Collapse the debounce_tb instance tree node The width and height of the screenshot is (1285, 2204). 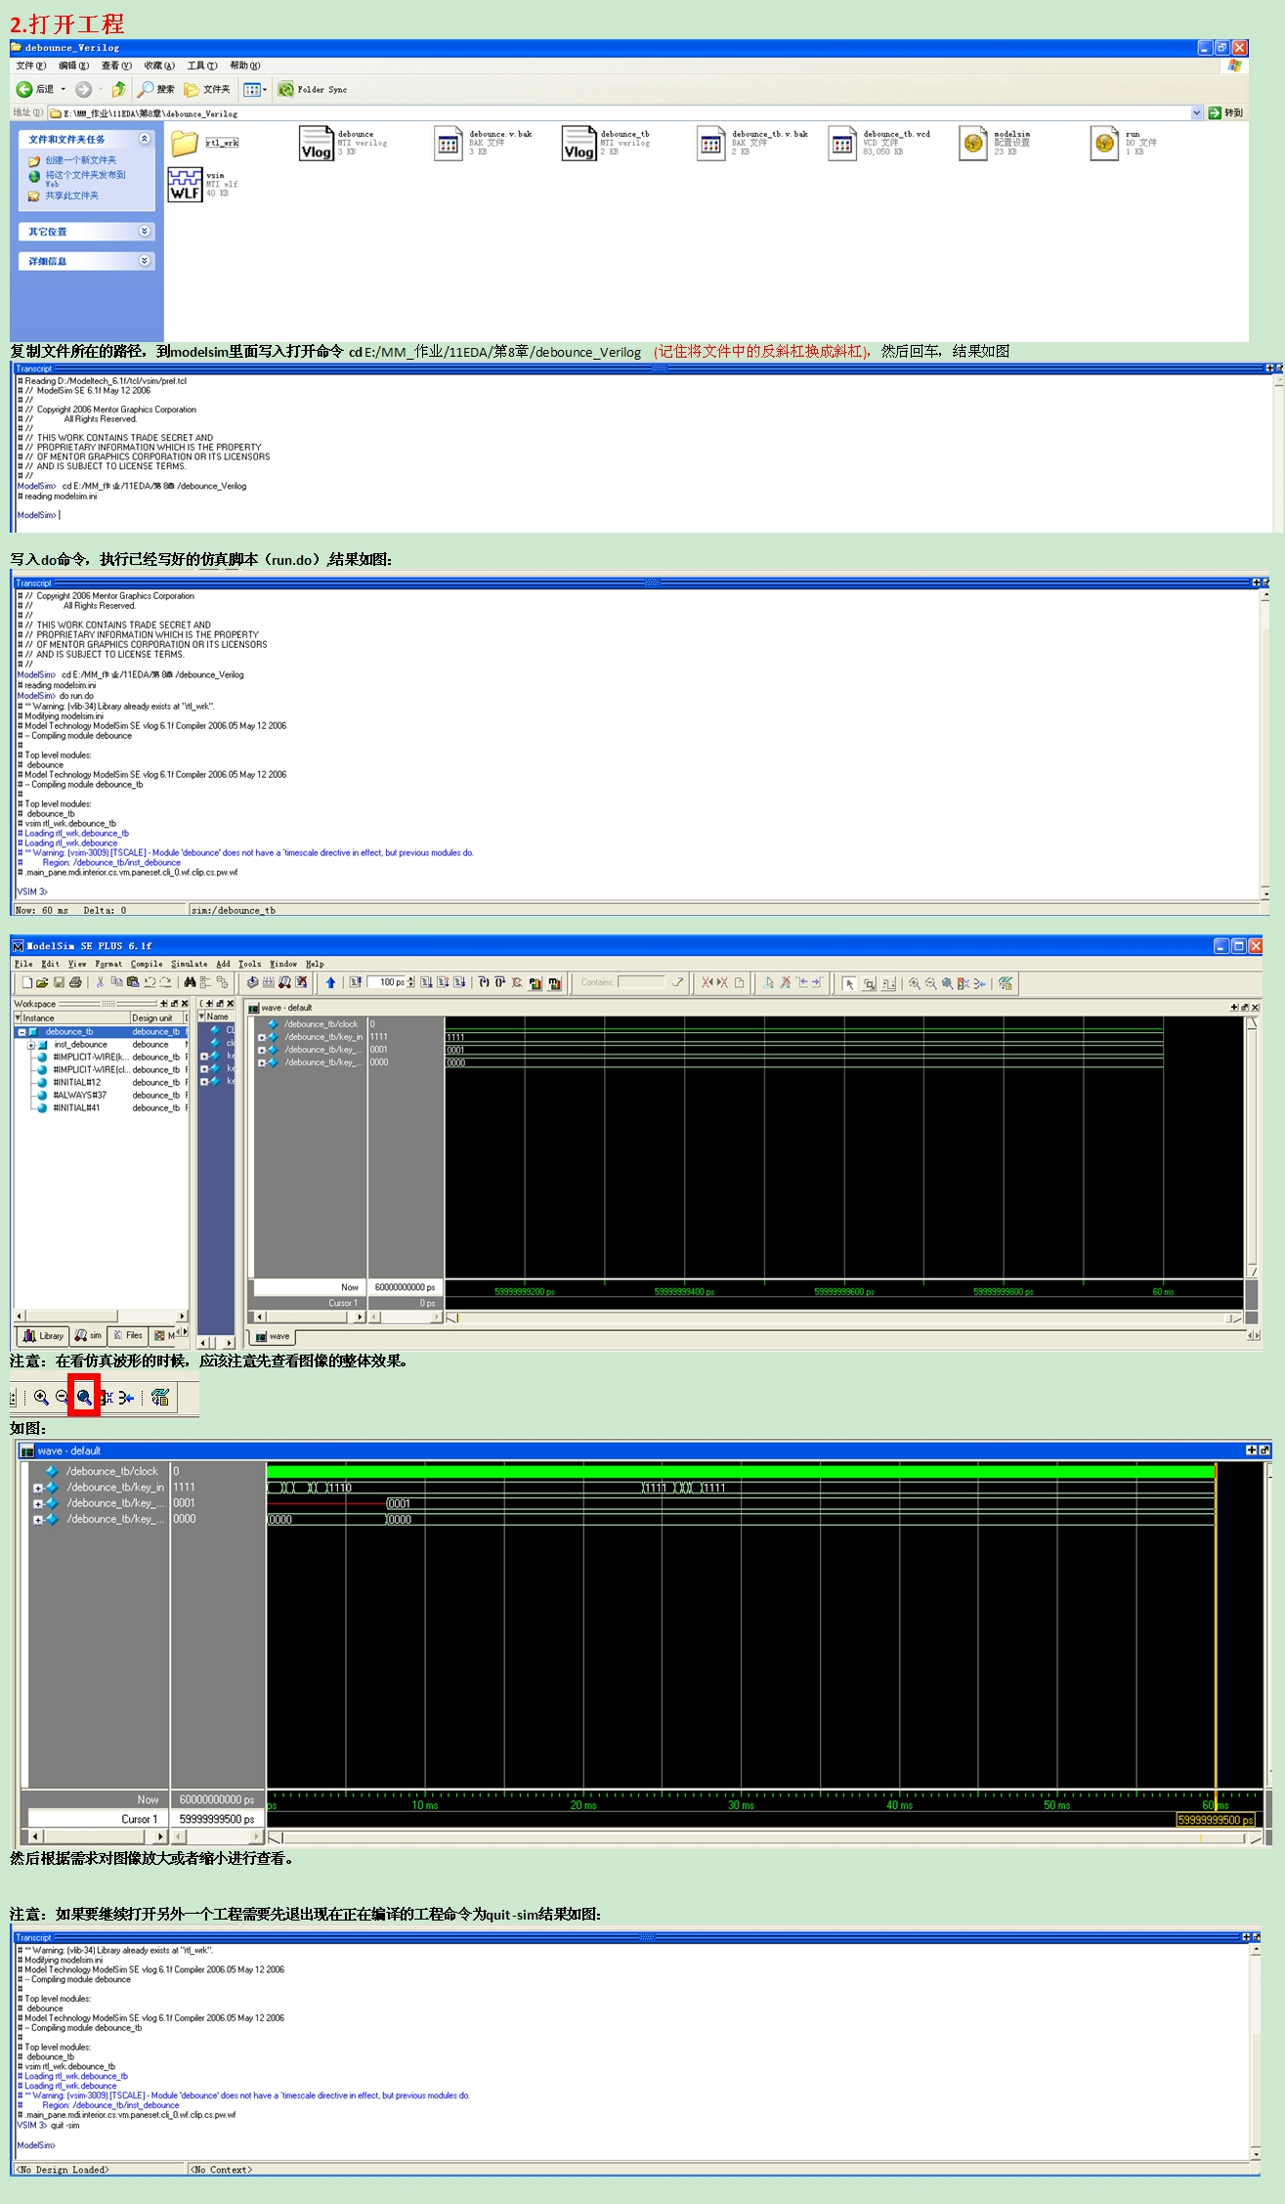21,1032
